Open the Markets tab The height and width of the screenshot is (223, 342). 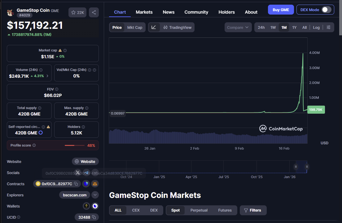click(x=144, y=12)
